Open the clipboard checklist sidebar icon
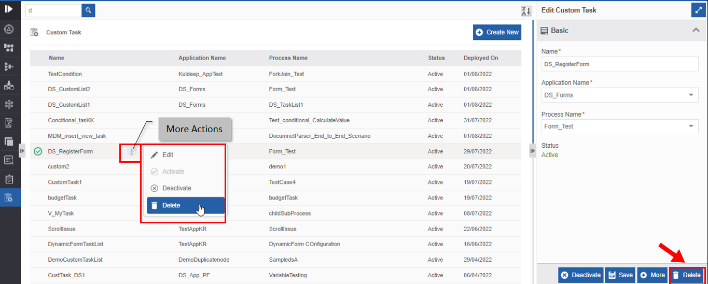The width and height of the screenshot is (708, 284). [9, 179]
